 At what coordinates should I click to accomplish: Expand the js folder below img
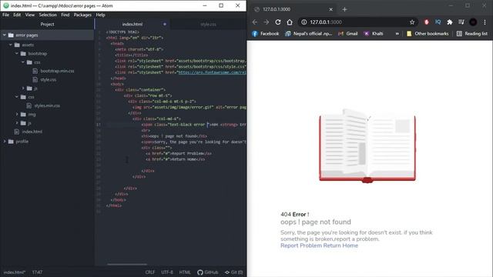pyautogui.click(x=17, y=123)
